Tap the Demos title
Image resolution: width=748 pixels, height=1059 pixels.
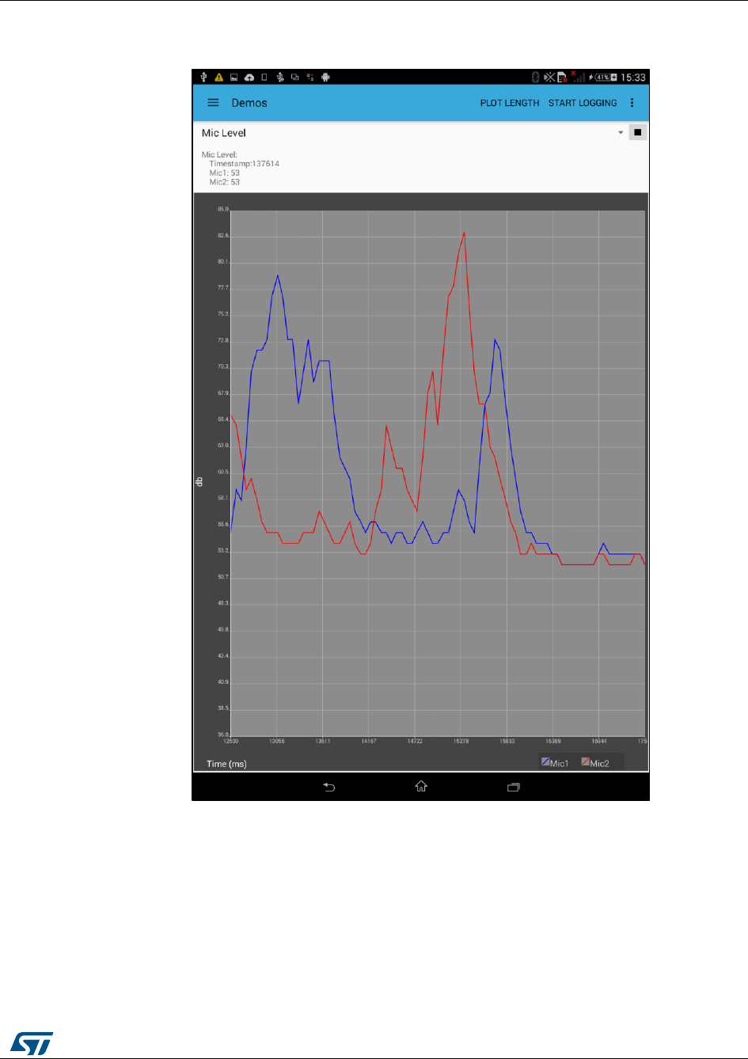249,103
